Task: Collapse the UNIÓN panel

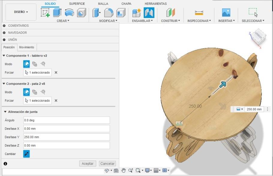Action: tap(4, 40)
